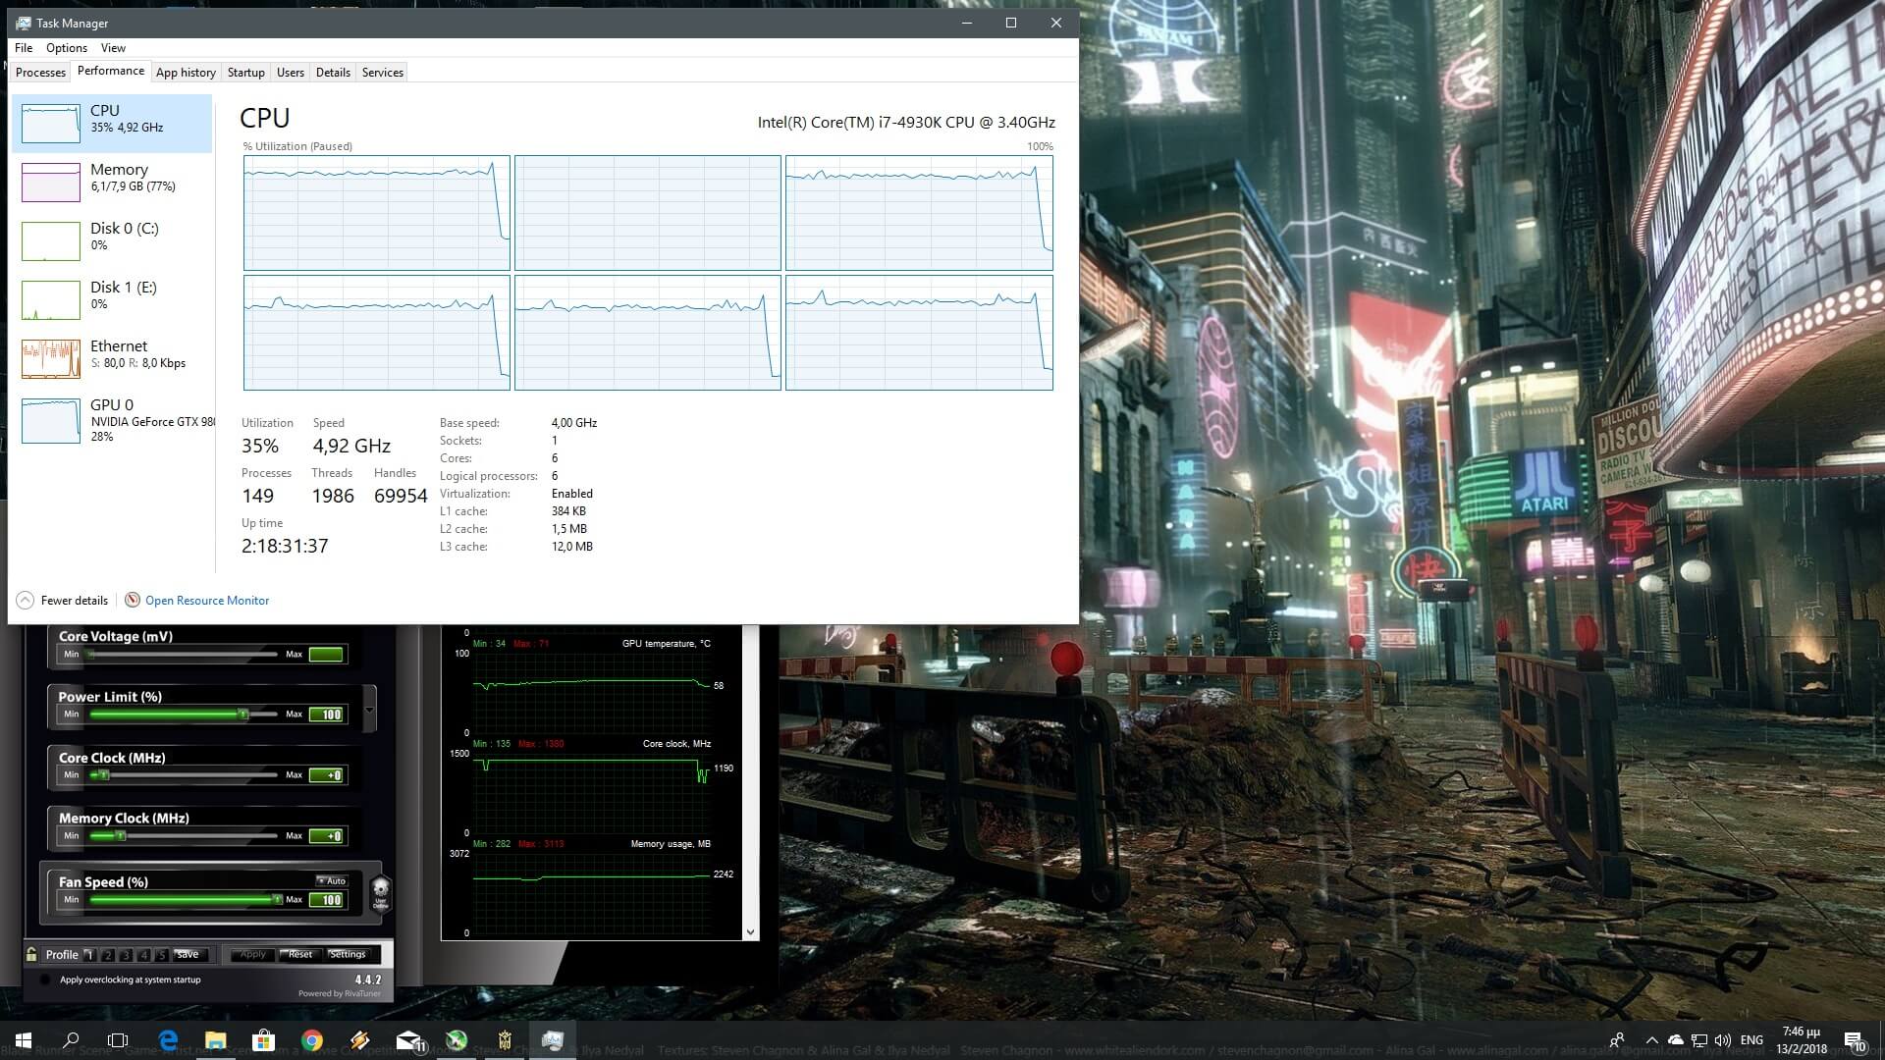Open Google Chrome from the taskbar
Image resolution: width=1885 pixels, height=1060 pixels.
click(x=312, y=1040)
